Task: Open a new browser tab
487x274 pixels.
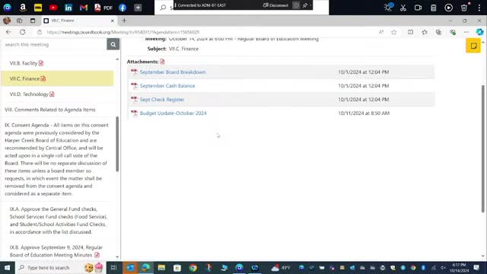Action: pos(124,21)
